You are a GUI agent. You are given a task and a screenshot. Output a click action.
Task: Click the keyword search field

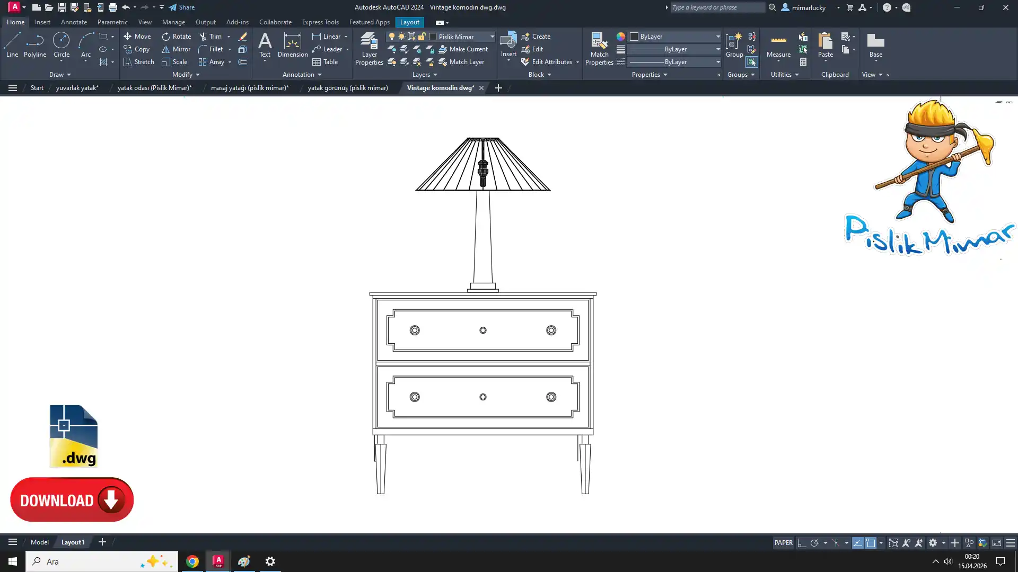coord(717,7)
